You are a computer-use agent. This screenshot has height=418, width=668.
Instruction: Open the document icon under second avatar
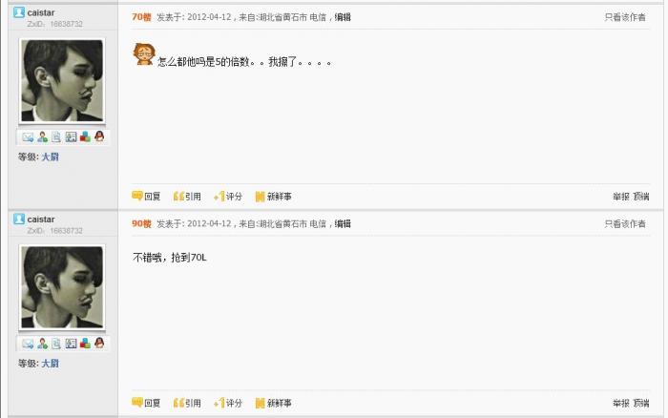click(56, 344)
